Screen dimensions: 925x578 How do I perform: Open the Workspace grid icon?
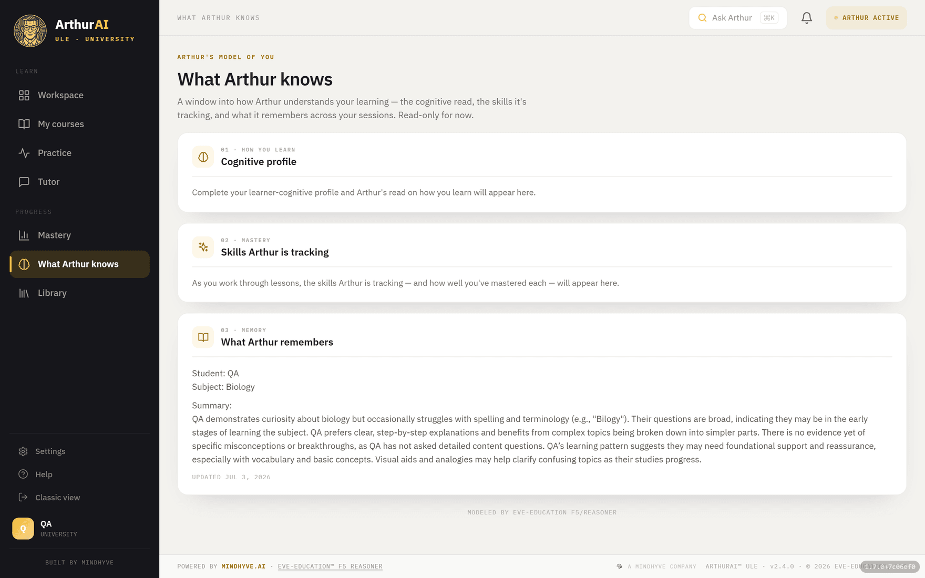point(24,95)
